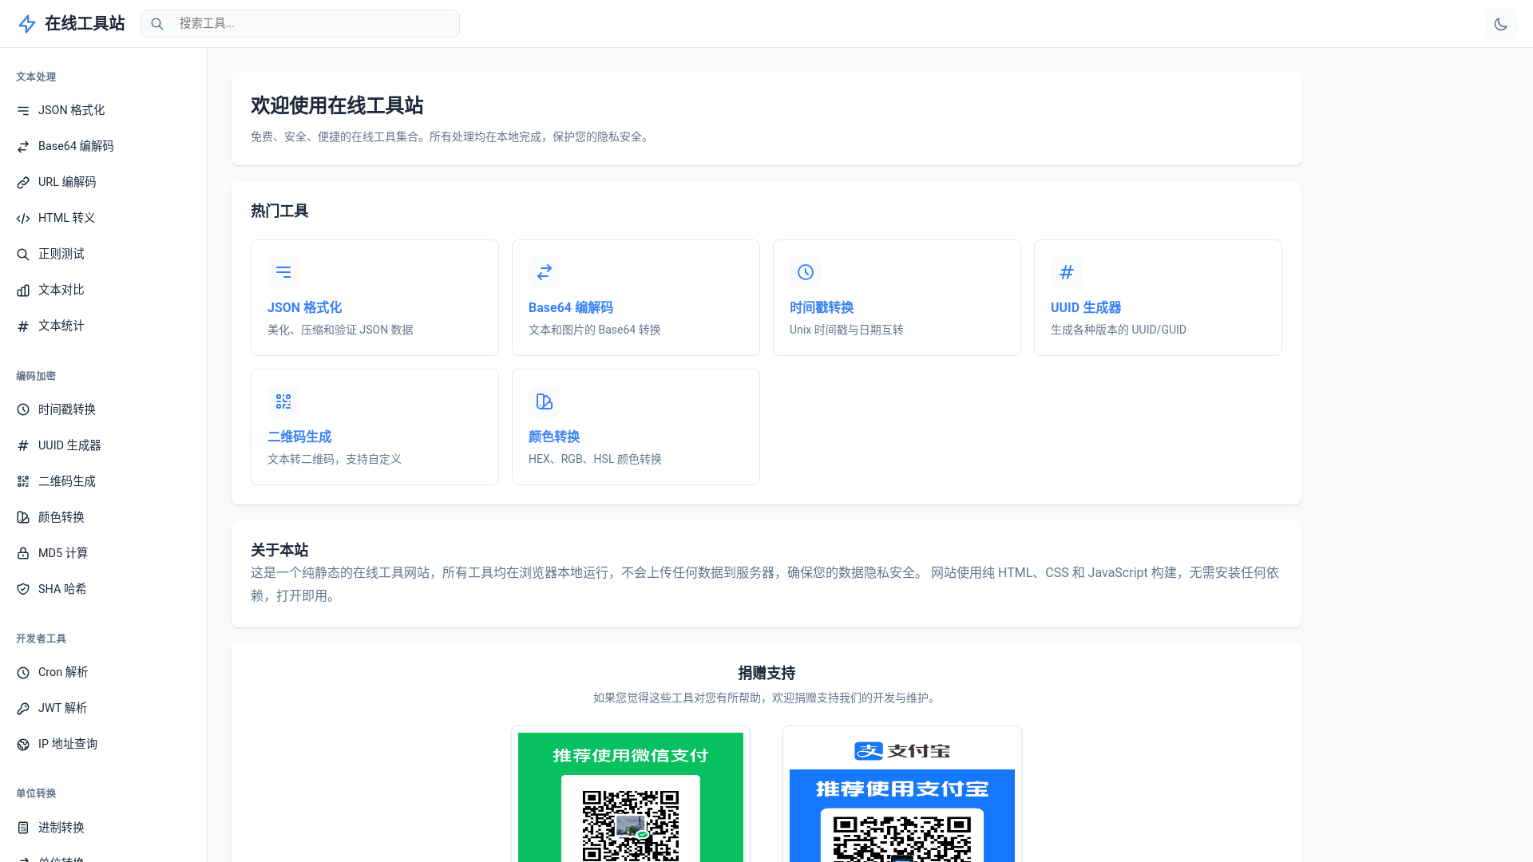Click the SHA 哈希 shield icon in sidebar
Image resolution: width=1533 pixels, height=862 pixels.
[23, 589]
